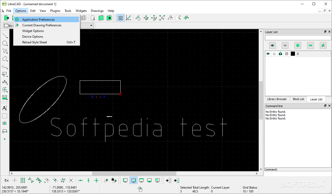Click the Previous View icon
Viewport: 332px width, 194px height.
pos(170,18)
